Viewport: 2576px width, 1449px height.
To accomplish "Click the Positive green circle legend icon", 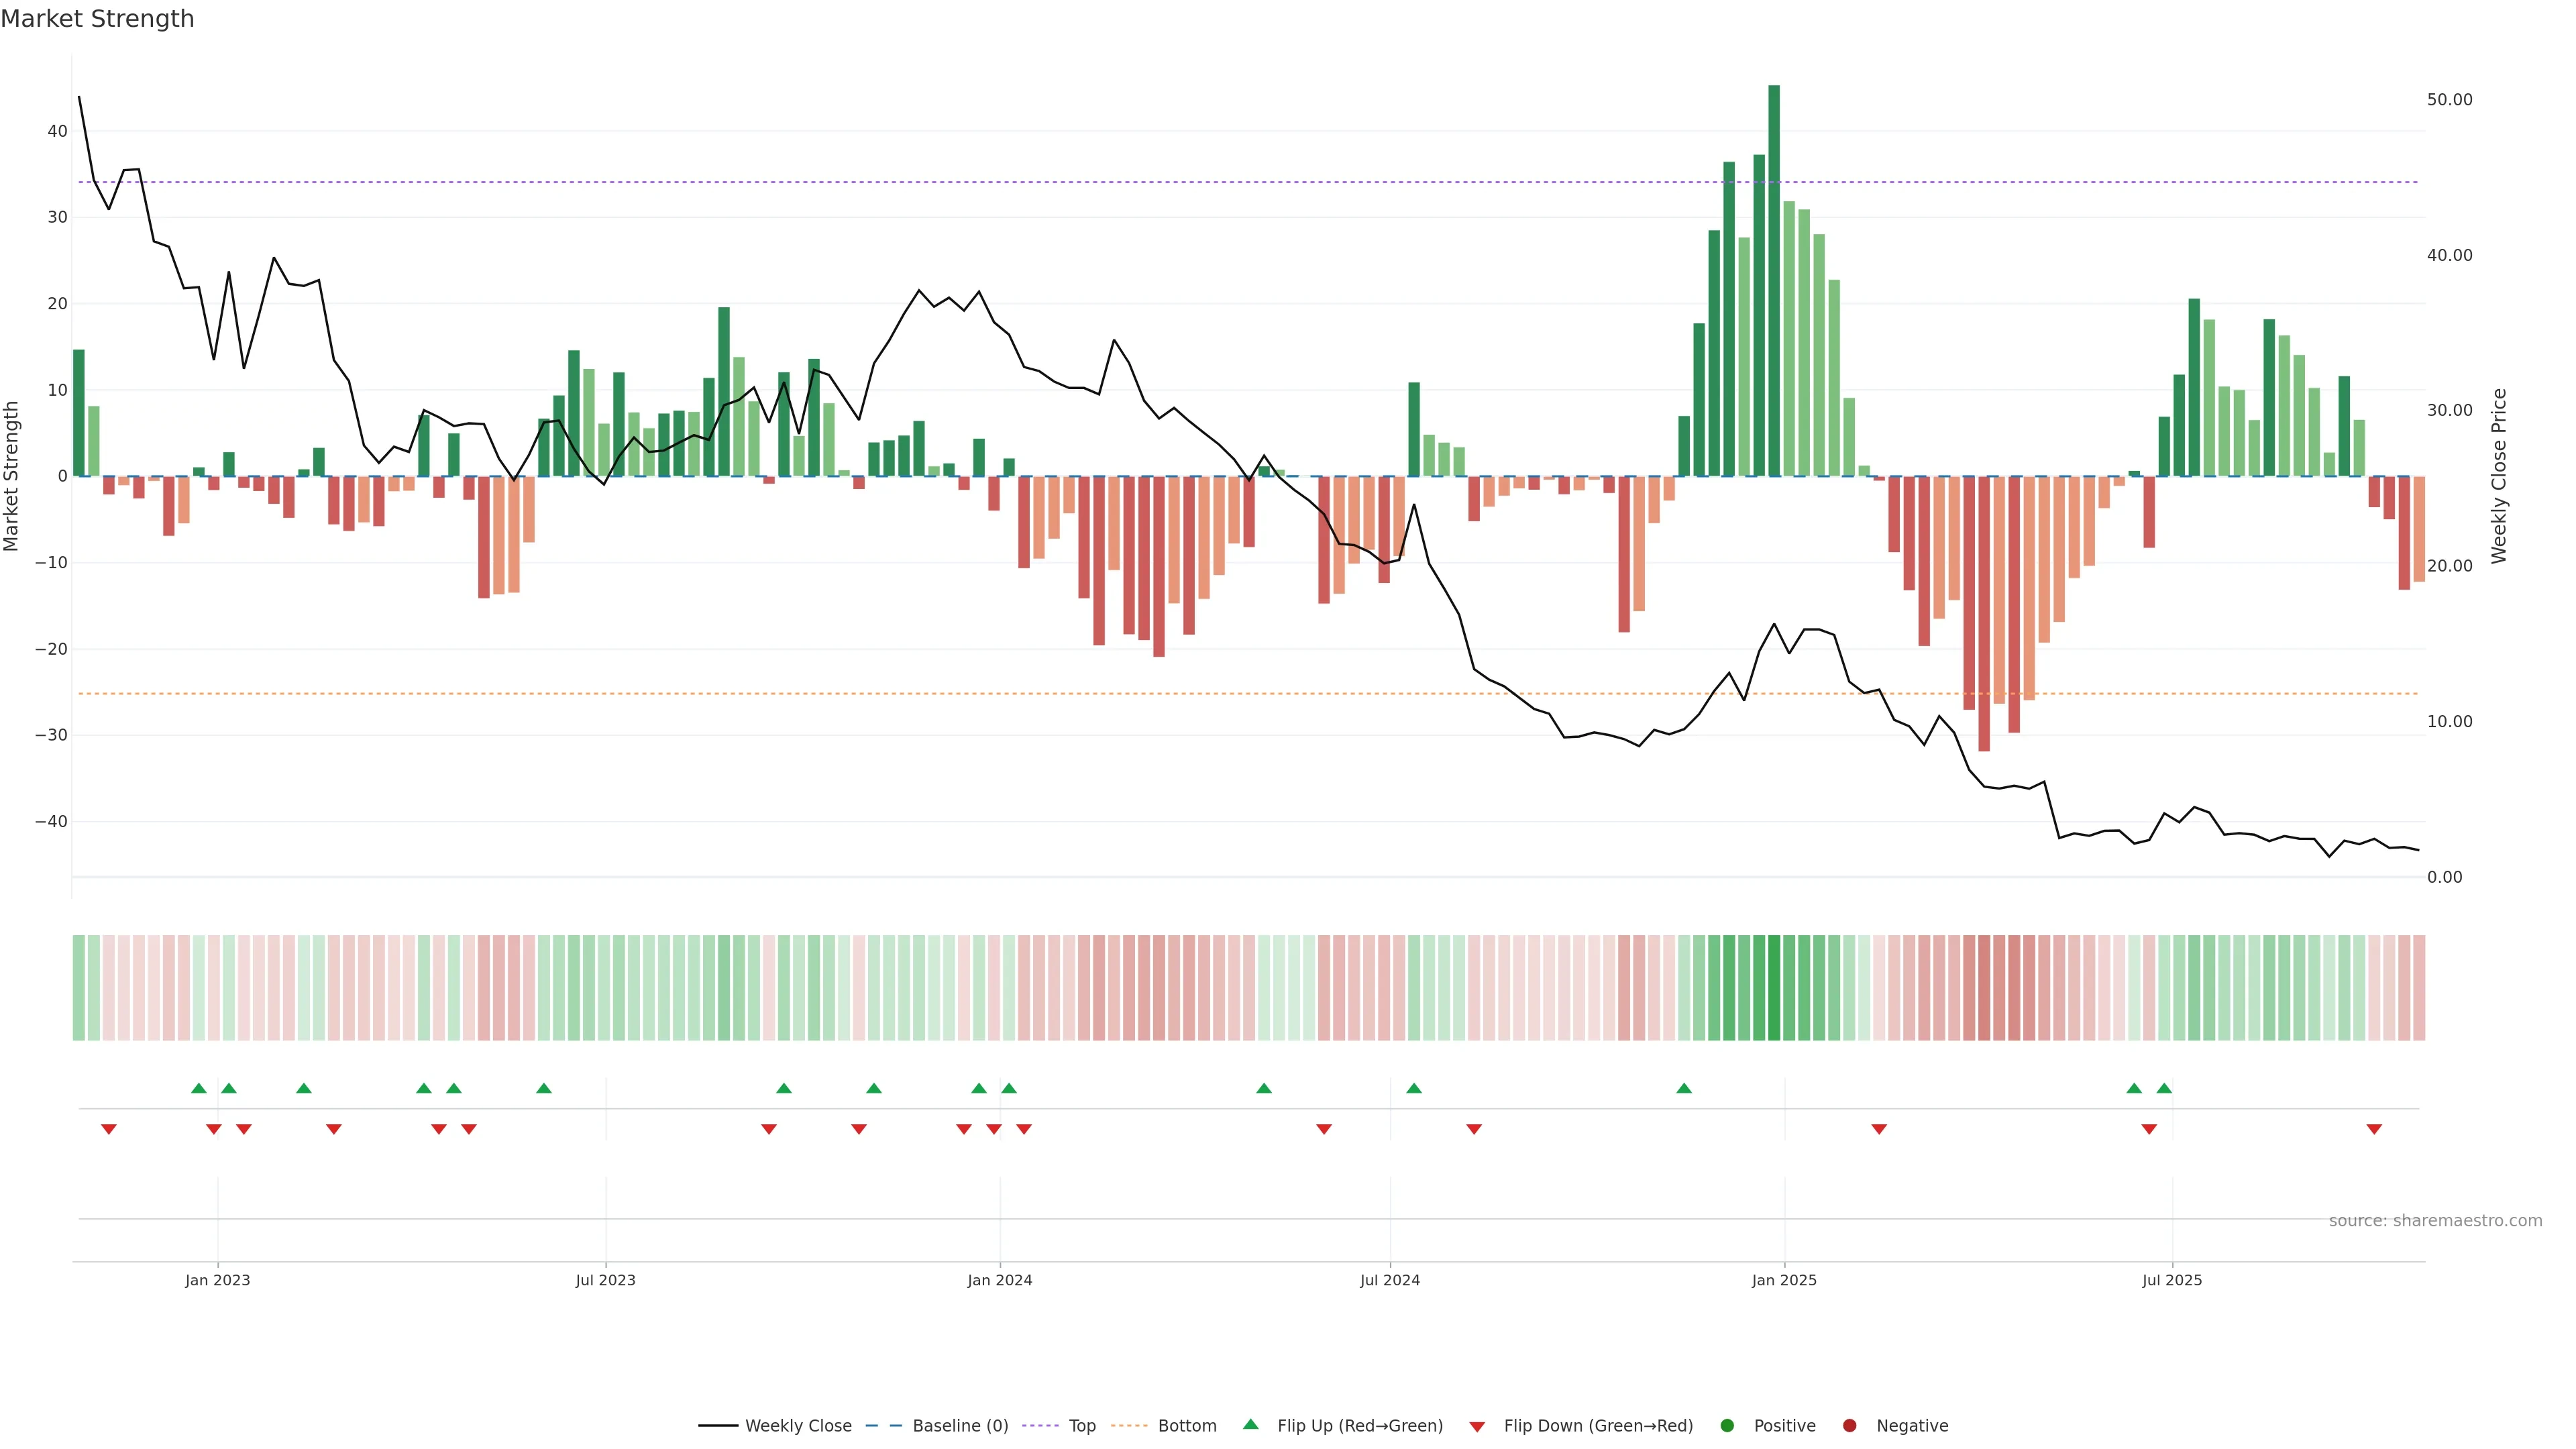I will click(x=1727, y=1426).
